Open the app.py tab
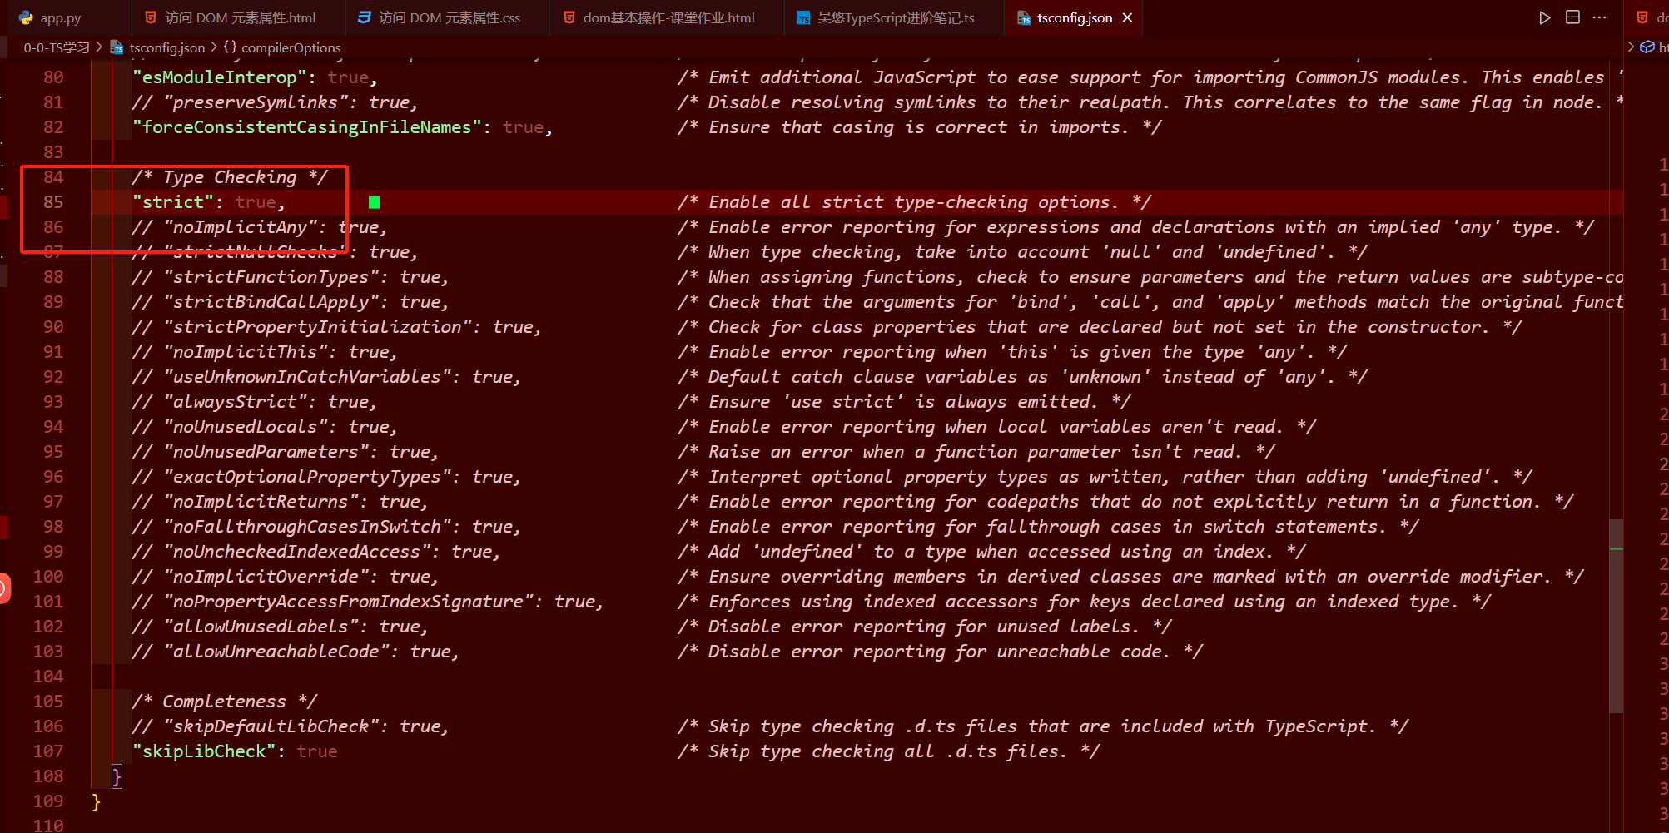Image resolution: width=1669 pixels, height=833 pixels. pos(62,17)
